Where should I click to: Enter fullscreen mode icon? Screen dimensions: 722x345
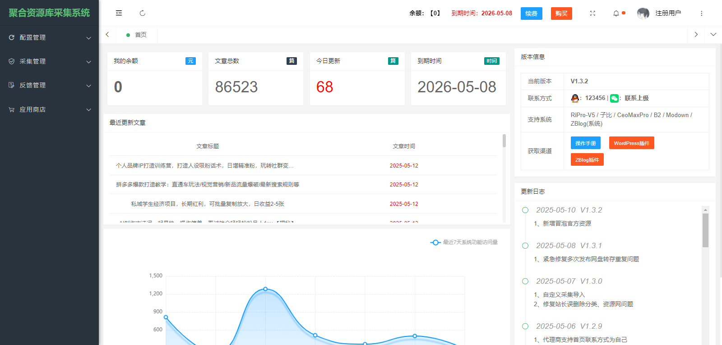click(x=592, y=13)
